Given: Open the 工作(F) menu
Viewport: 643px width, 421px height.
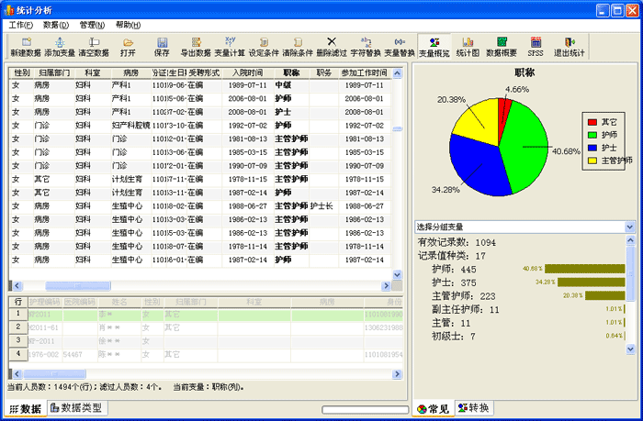Looking at the screenshot, I should tap(20, 25).
